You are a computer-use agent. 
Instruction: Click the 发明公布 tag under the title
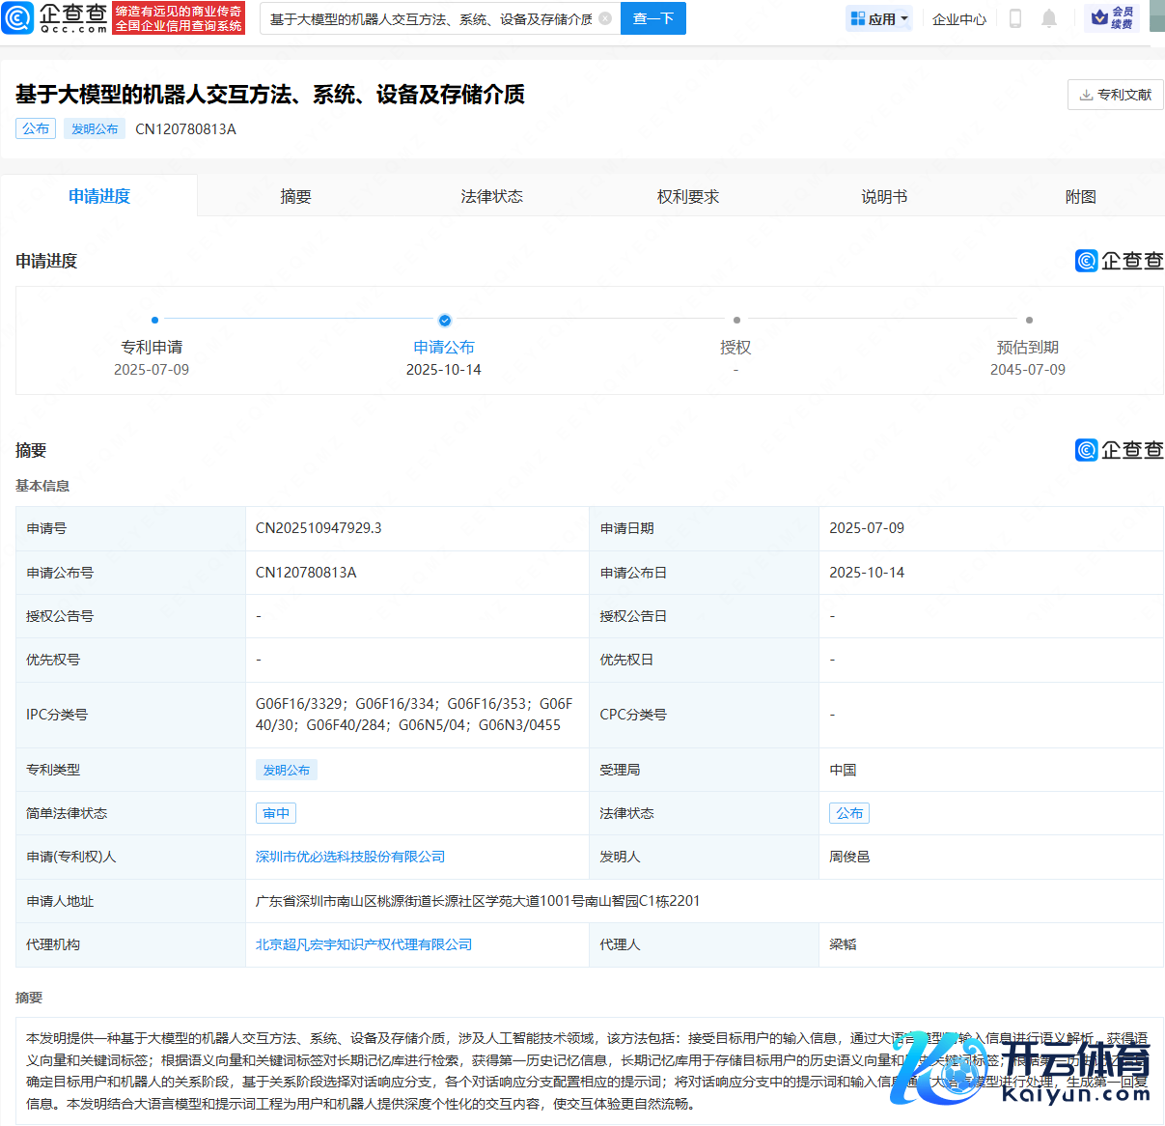(x=95, y=128)
